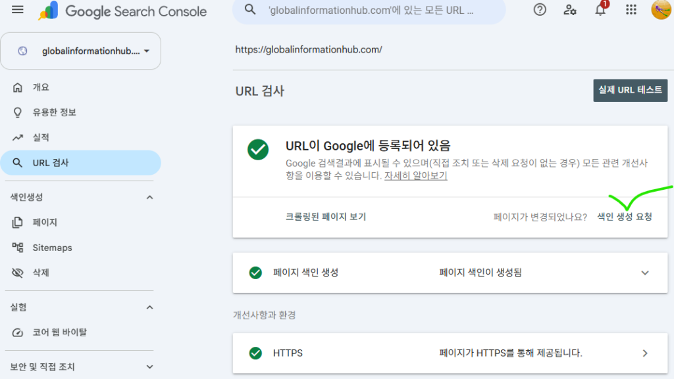Click the search magnifier in the URL bar
This screenshot has width=674, height=379.
coord(250,9)
